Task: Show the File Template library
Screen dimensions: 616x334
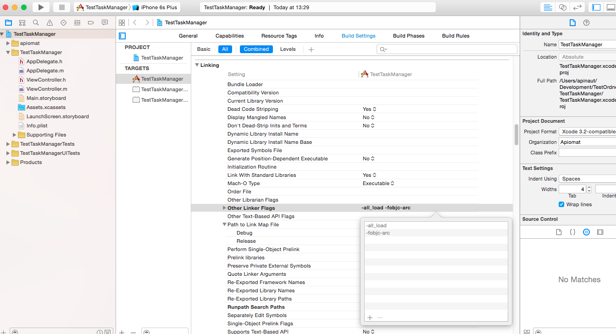Action: 559,232
